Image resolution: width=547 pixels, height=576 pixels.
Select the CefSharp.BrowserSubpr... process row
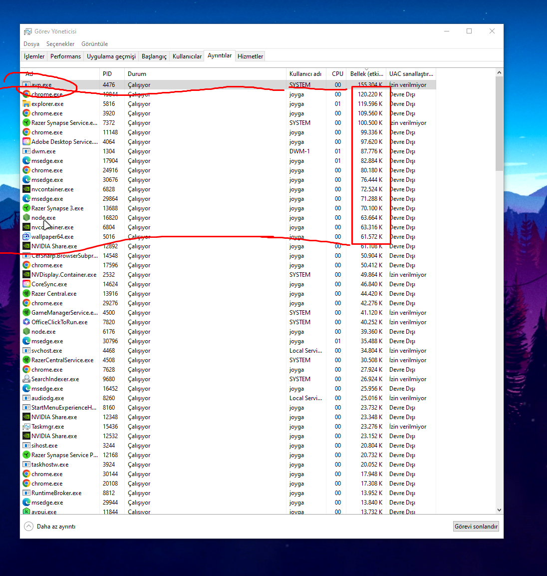(x=229, y=256)
